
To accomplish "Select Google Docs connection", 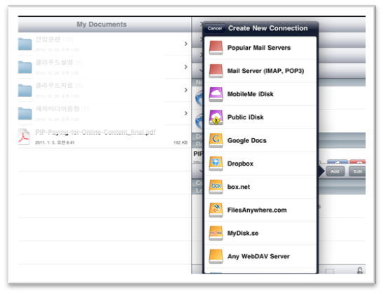I will (260, 140).
